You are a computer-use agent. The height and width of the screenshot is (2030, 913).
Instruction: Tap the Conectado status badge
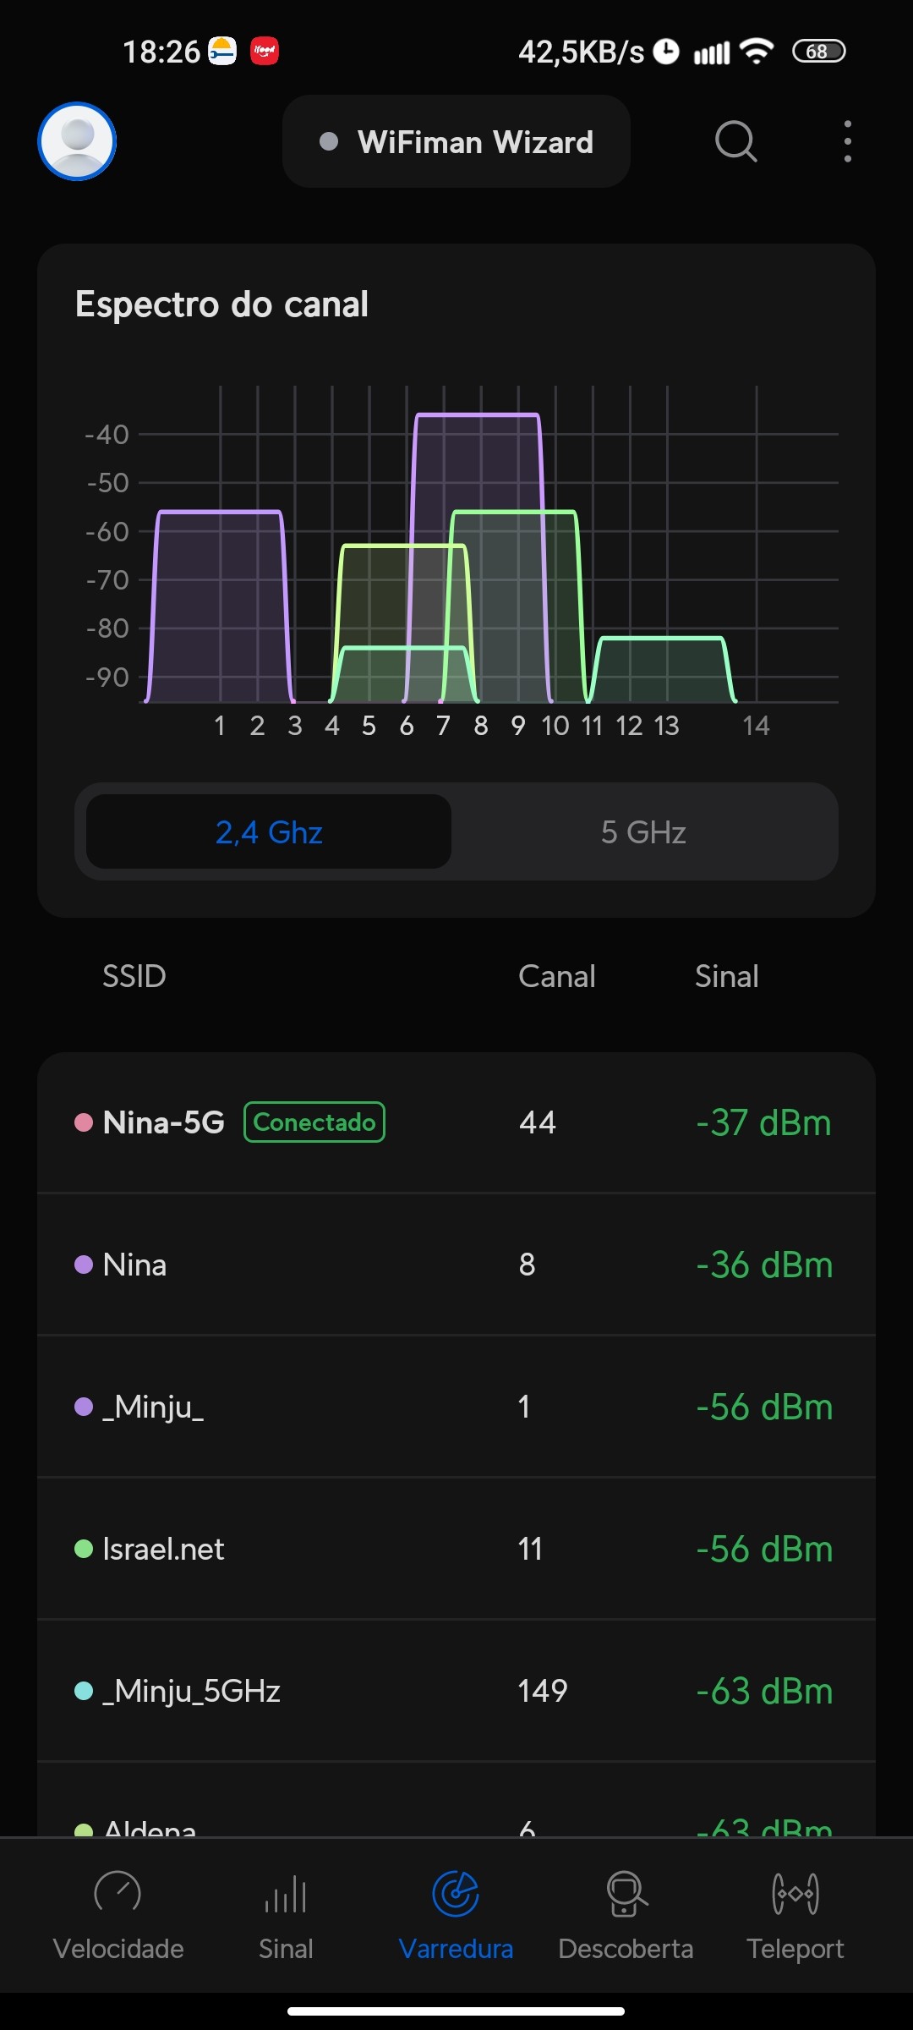[x=314, y=1122]
